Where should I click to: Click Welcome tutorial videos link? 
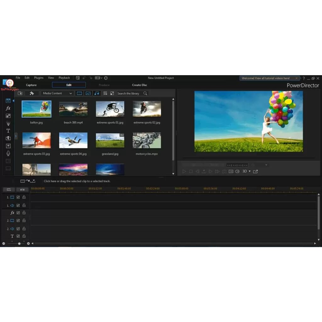tap(265, 78)
